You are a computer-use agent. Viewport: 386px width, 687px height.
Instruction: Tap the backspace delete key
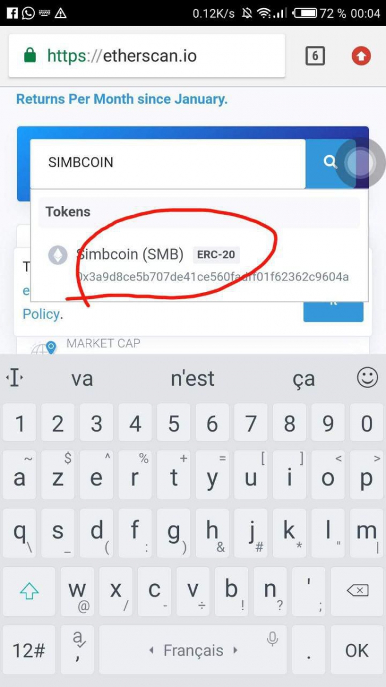point(357,591)
